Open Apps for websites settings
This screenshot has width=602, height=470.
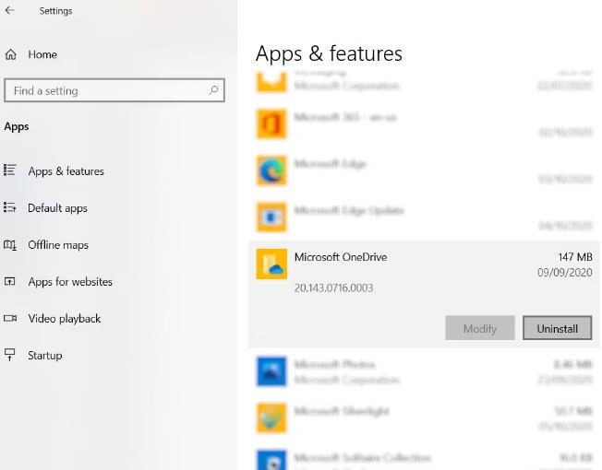point(70,282)
